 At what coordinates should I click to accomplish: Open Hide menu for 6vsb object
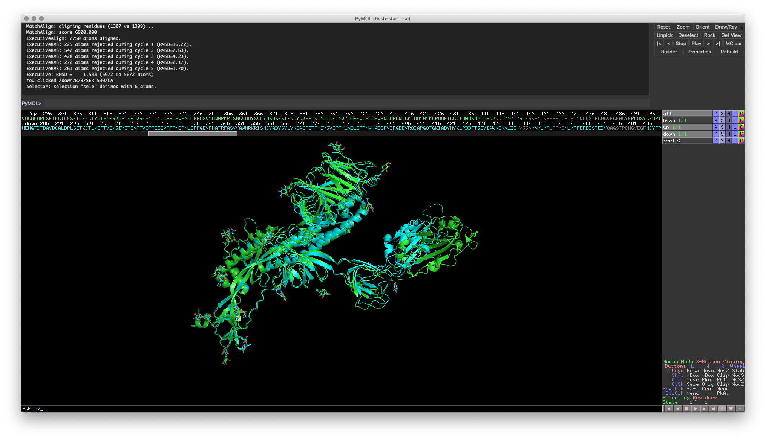pos(728,120)
